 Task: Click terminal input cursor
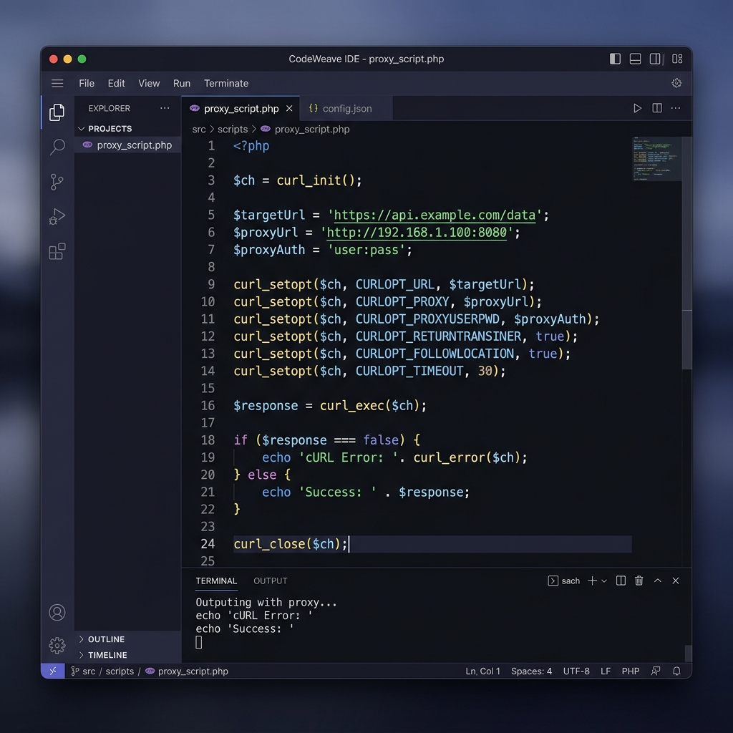point(199,642)
